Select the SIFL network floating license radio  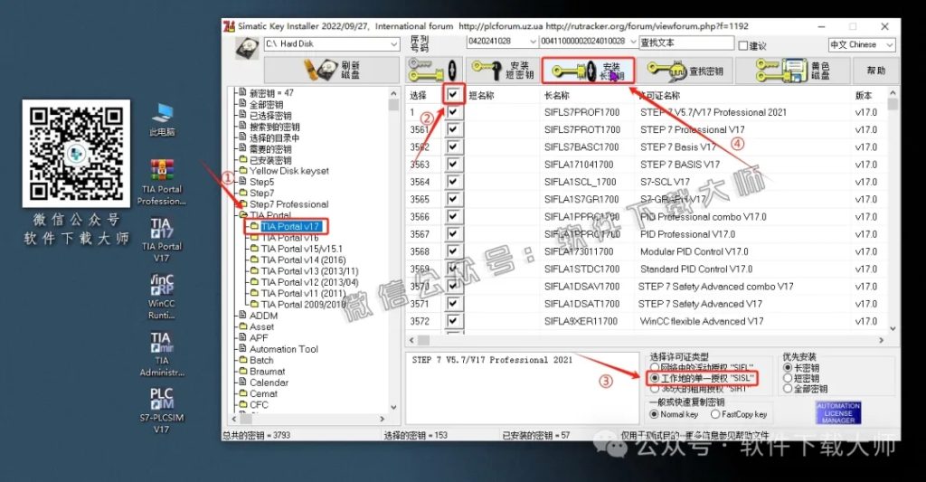[655, 367]
